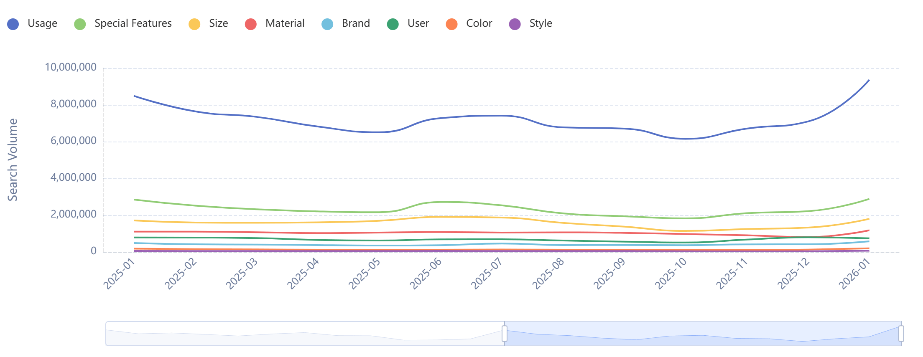Hide the Brand series by its label
Viewport: 923px width, 357px height.
(356, 23)
